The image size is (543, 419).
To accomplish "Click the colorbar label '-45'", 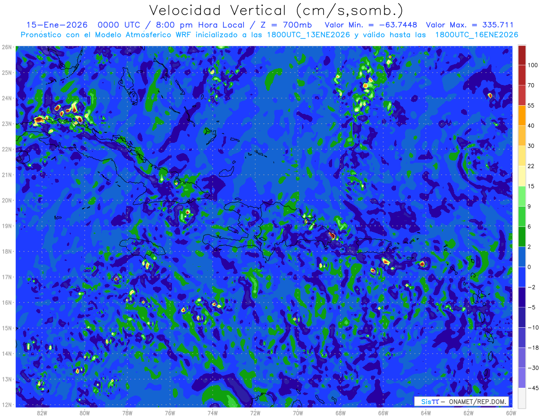I will tap(533, 388).
